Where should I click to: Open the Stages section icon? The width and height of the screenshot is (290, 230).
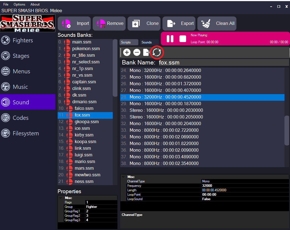click(6, 56)
